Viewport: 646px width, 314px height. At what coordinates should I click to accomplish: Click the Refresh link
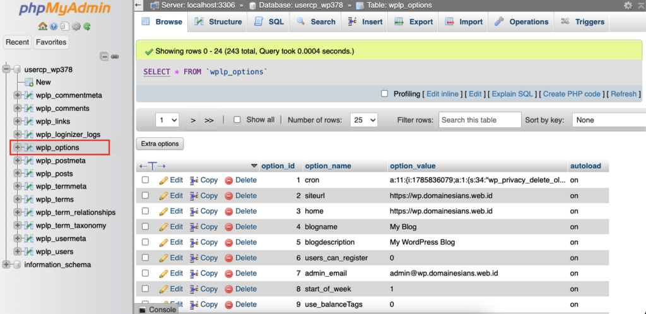tap(624, 94)
